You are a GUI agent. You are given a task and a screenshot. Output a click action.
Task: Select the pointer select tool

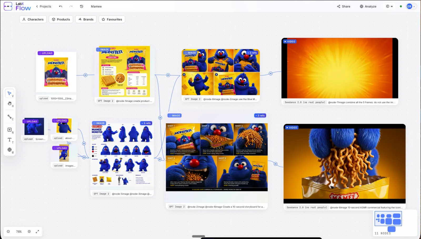(x=9, y=93)
